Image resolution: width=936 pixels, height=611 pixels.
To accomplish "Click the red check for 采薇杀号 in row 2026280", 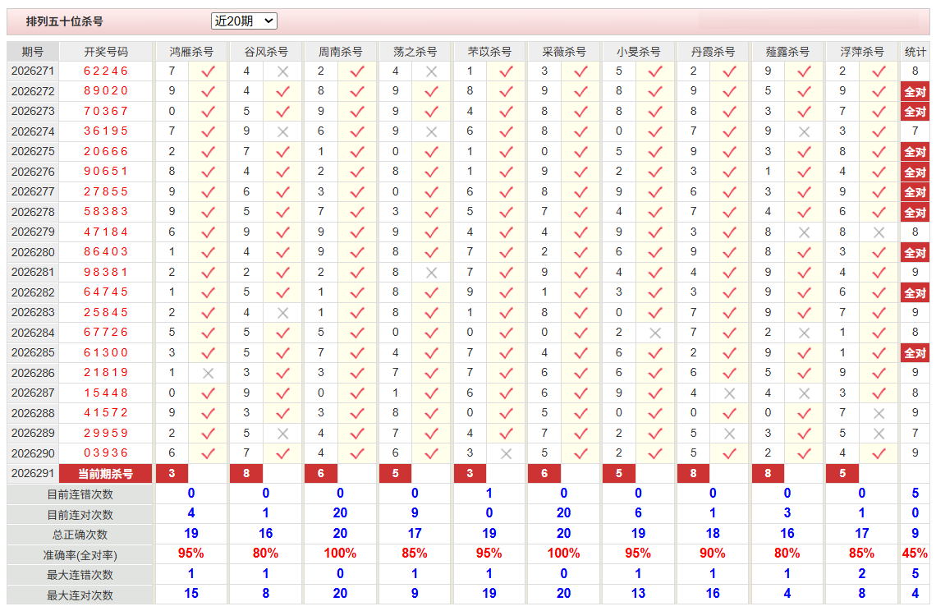I will tap(580, 253).
